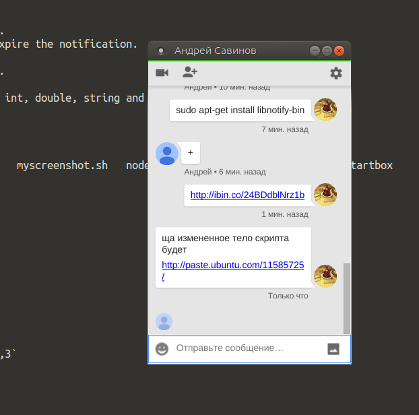
Task: Click 'myscreenshot.sh' in the terminal behind
Action: click(62, 166)
